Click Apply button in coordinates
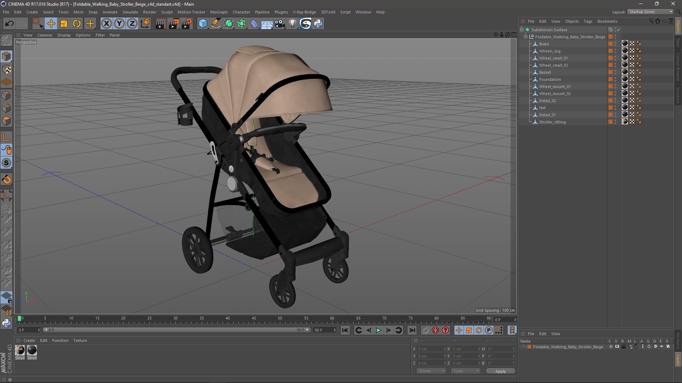This screenshot has width=682, height=383. pos(500,371)
